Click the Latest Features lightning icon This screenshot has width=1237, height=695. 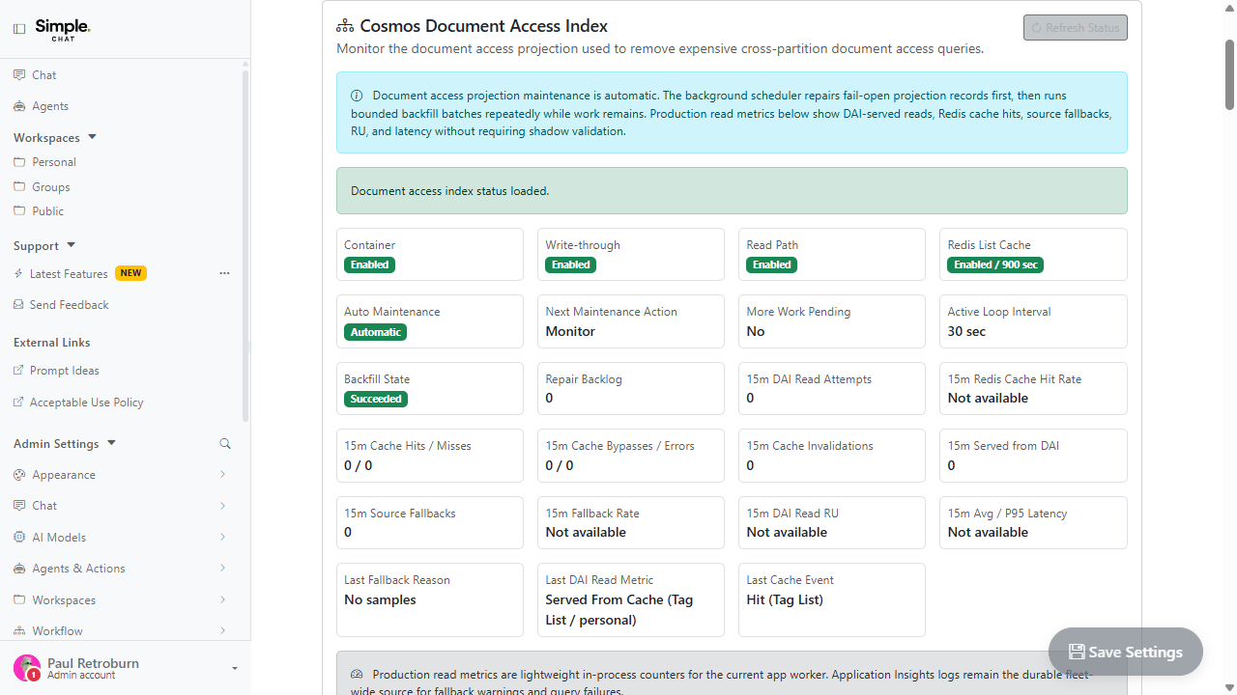tap(18, 274)
